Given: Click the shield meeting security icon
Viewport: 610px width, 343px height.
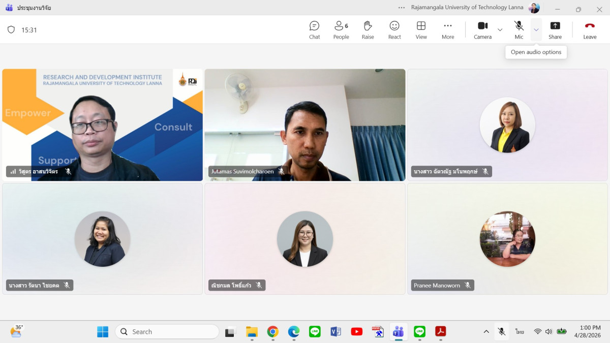Looking at the screenshot, I should (x=11, y=30).
